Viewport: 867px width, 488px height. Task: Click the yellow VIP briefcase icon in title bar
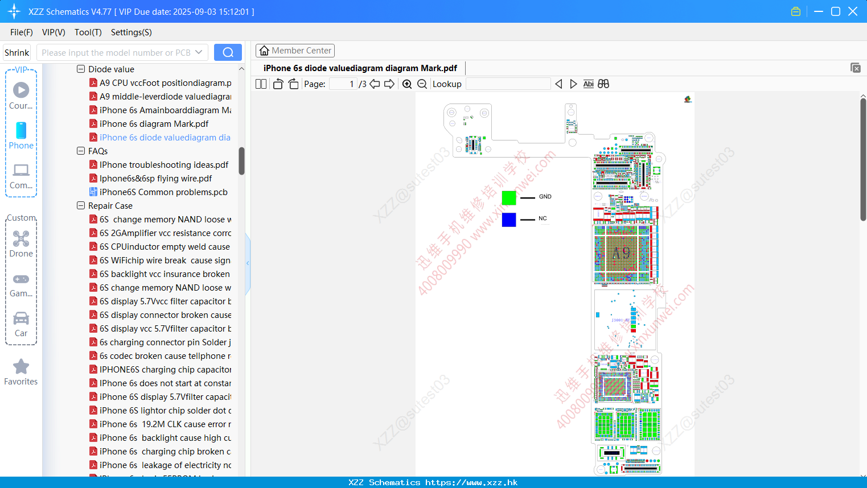coord(796,11)
